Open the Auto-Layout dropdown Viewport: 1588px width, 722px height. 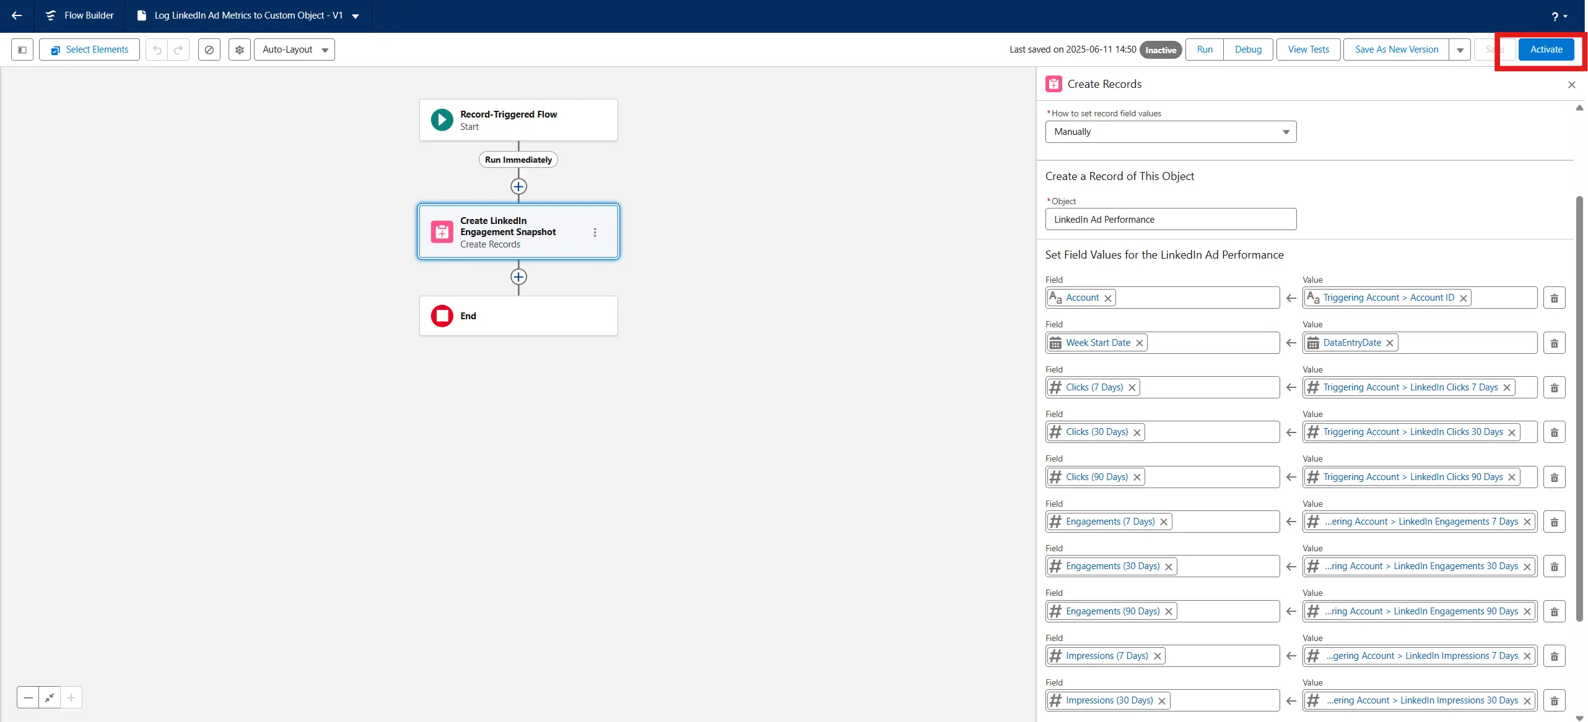tap(294, 49)
